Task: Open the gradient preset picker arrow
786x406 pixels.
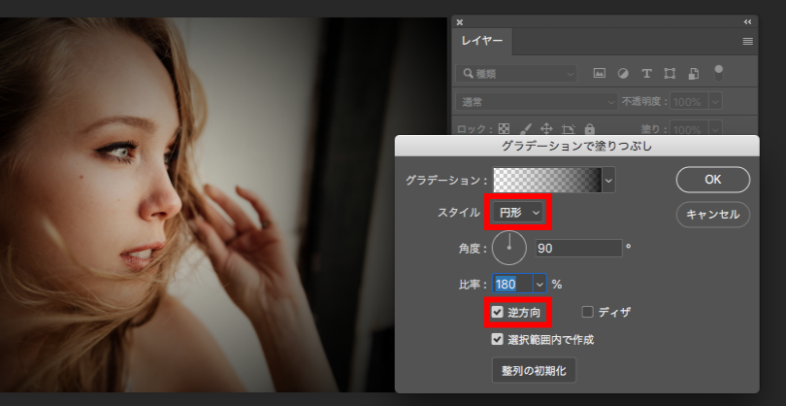Action: tap(608, 180)
